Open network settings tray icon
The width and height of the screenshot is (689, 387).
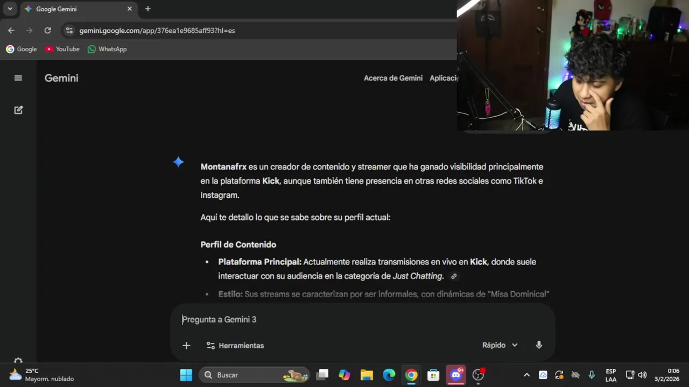point(630,375)
